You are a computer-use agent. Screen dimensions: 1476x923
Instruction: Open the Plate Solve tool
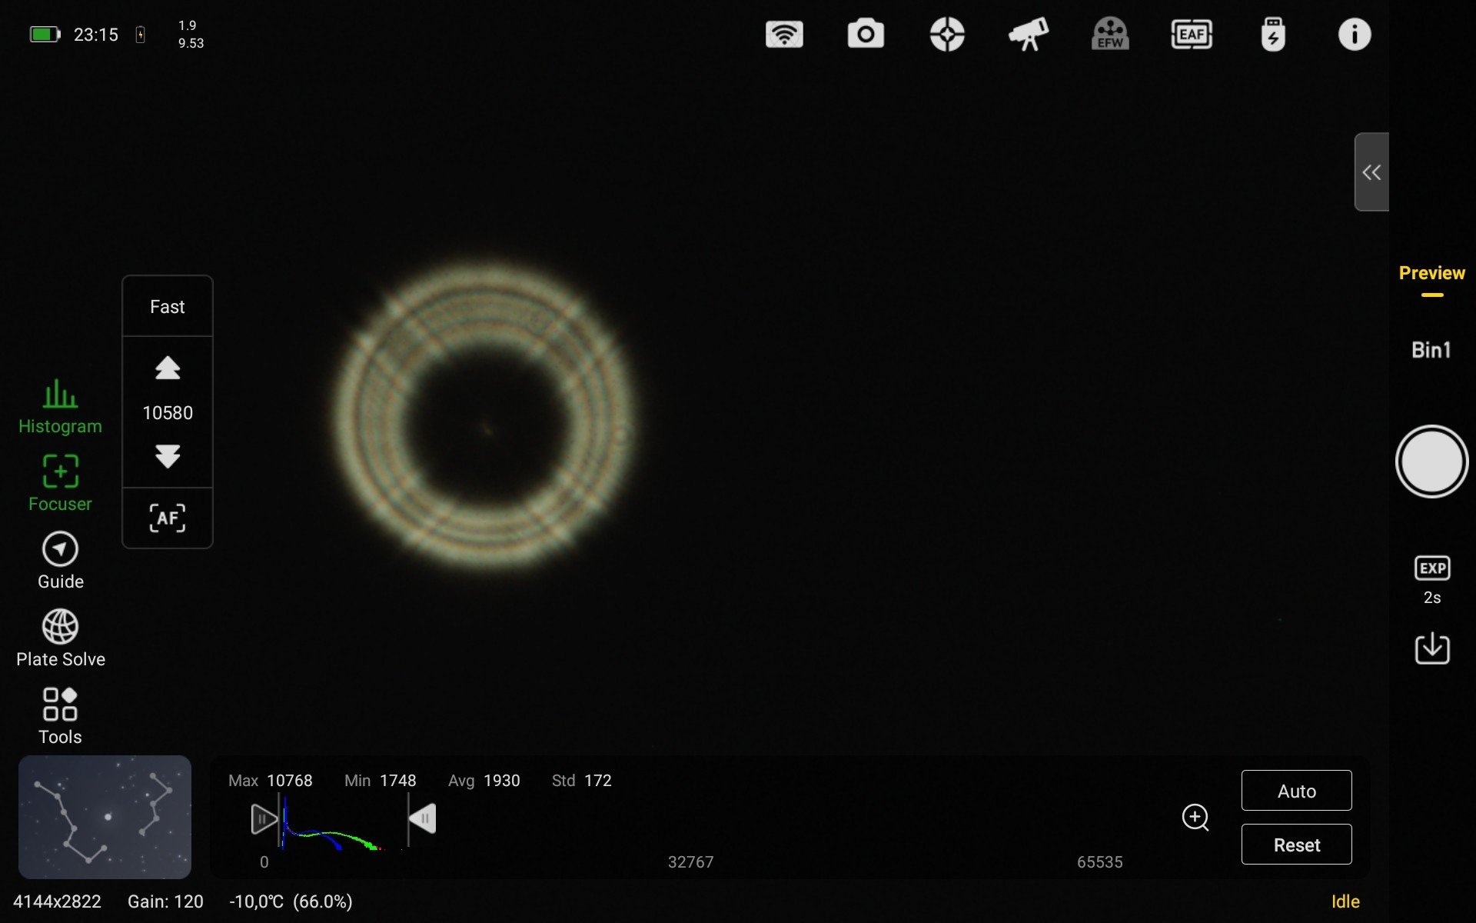tap(60, 638)
